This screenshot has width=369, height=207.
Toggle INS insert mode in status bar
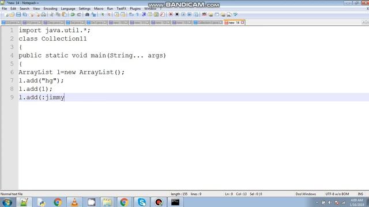(x=360, y=194)
